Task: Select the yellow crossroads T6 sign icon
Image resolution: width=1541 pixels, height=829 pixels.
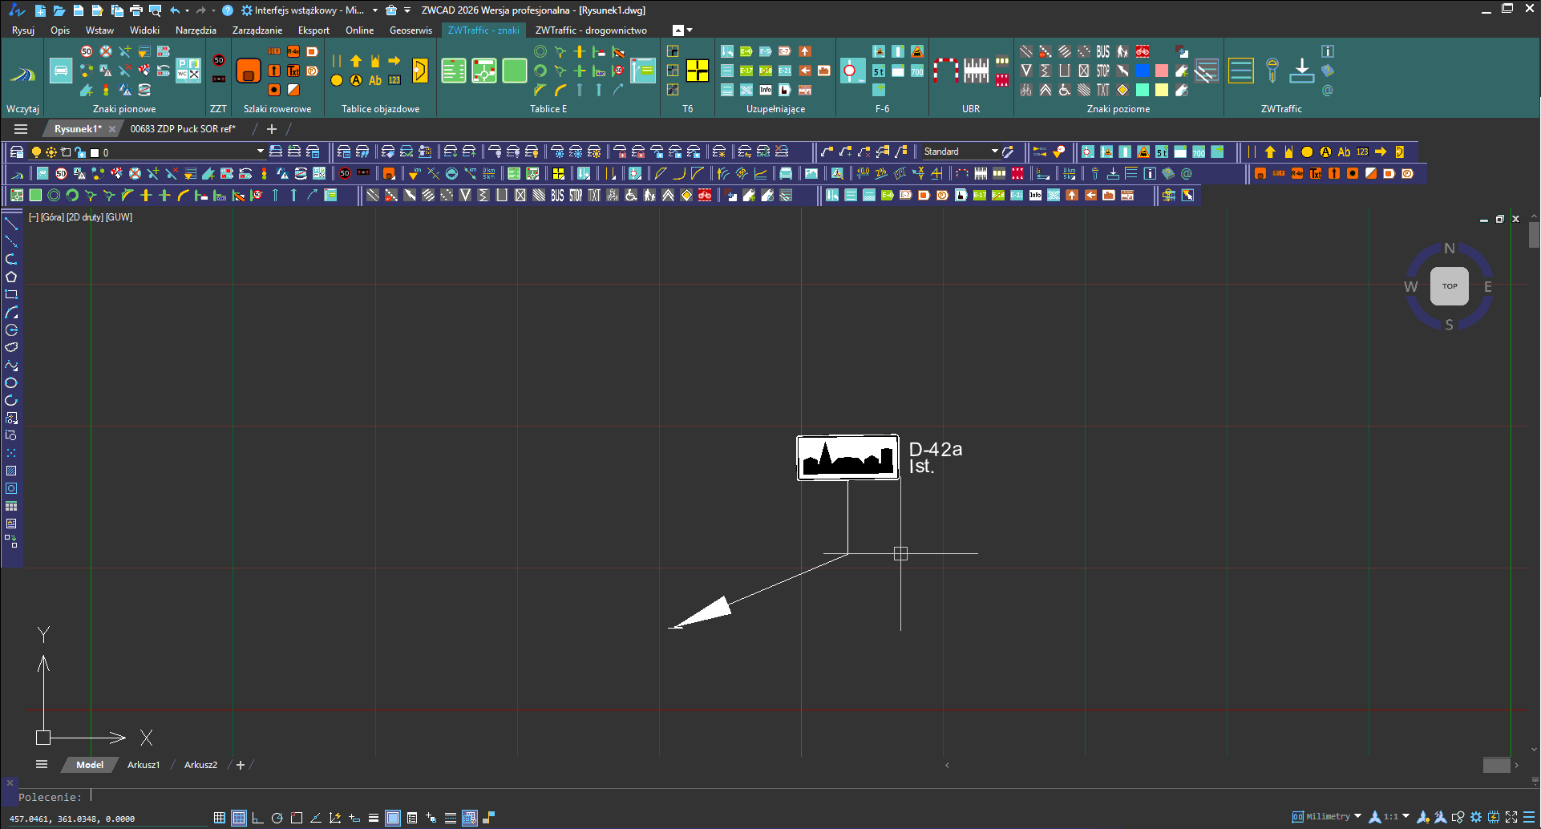Action: pos(698,71)
